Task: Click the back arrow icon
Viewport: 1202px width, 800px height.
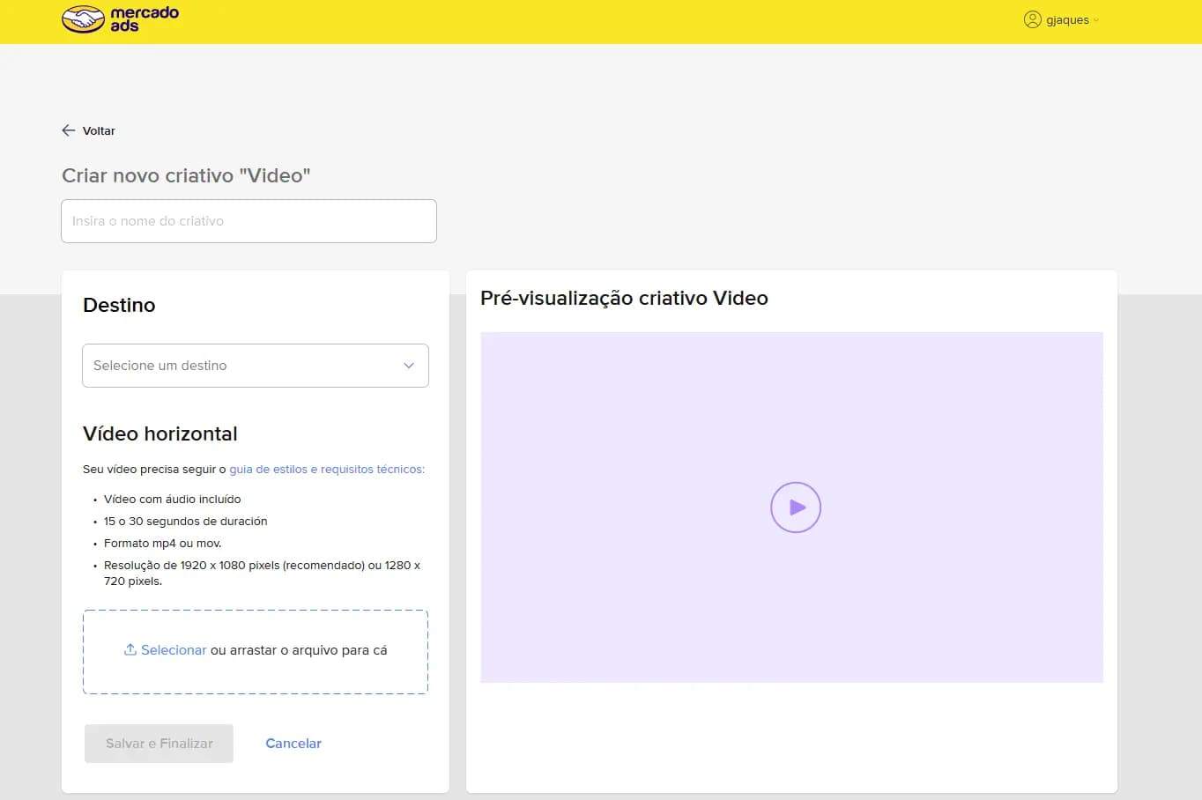Action: (x=69, y=130)
